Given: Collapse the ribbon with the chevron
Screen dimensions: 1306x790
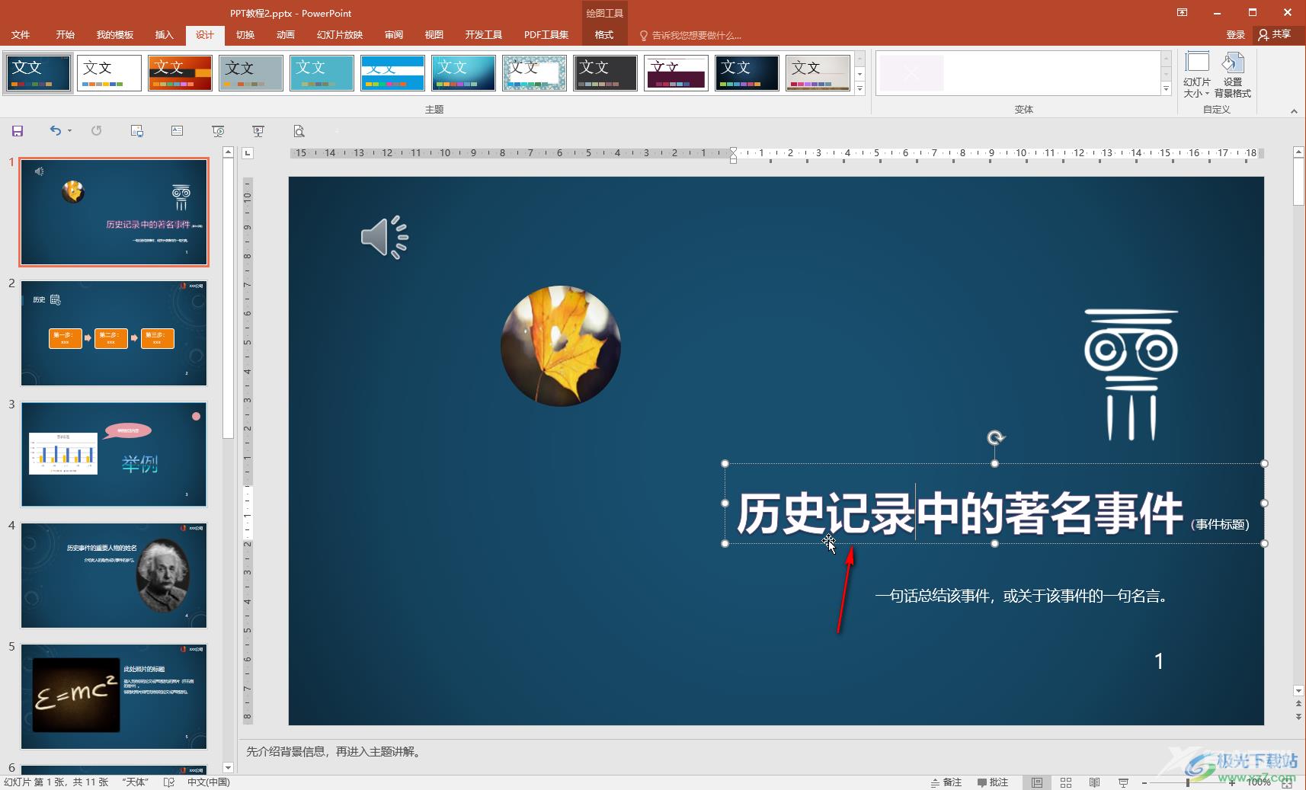Looking at the screenshot, I should coord(1294,111).
